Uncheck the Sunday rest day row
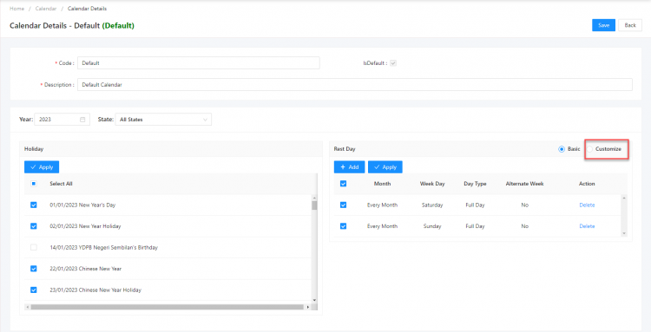The height and width of the screenshot is (332, 651). (344, 226)
